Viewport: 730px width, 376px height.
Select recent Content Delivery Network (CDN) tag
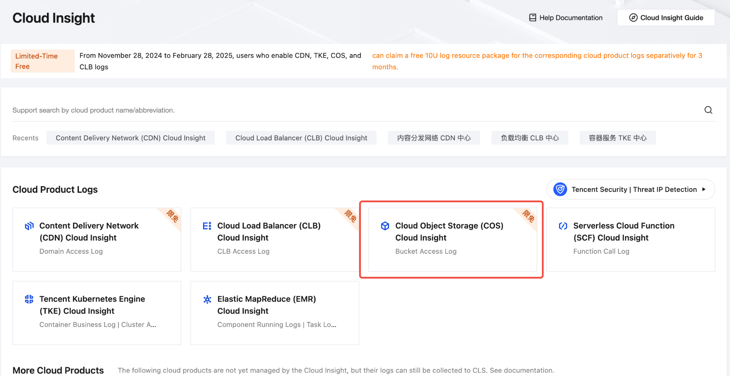click(130, 138)
